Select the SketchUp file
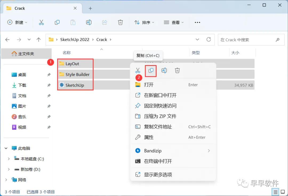The height and width of the screenshot is (196, 288). (75, 85)
